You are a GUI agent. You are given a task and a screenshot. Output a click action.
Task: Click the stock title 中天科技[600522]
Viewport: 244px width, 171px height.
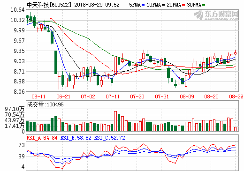(x=49, y=5)
